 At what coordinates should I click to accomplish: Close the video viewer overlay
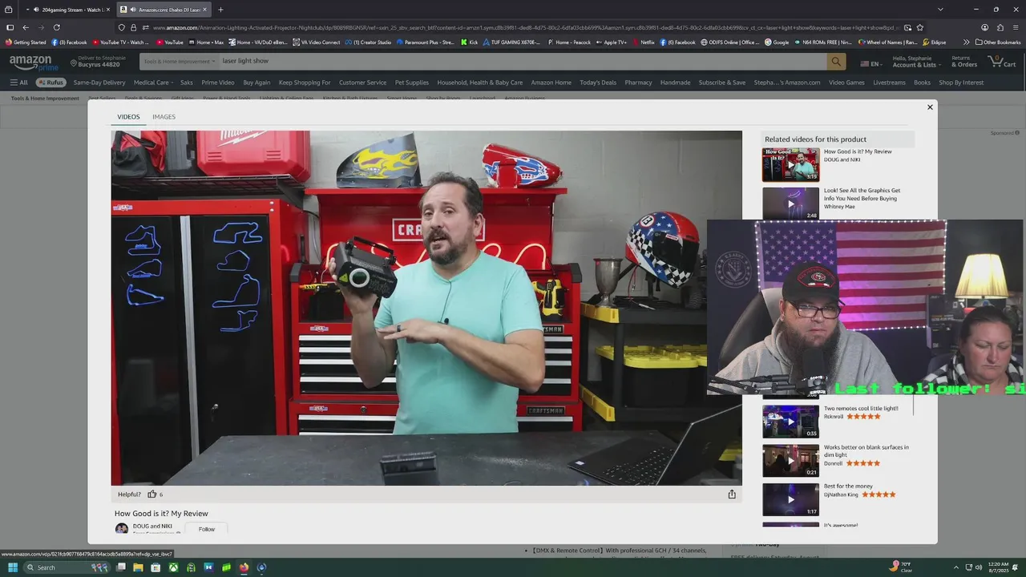click(930, 107)
